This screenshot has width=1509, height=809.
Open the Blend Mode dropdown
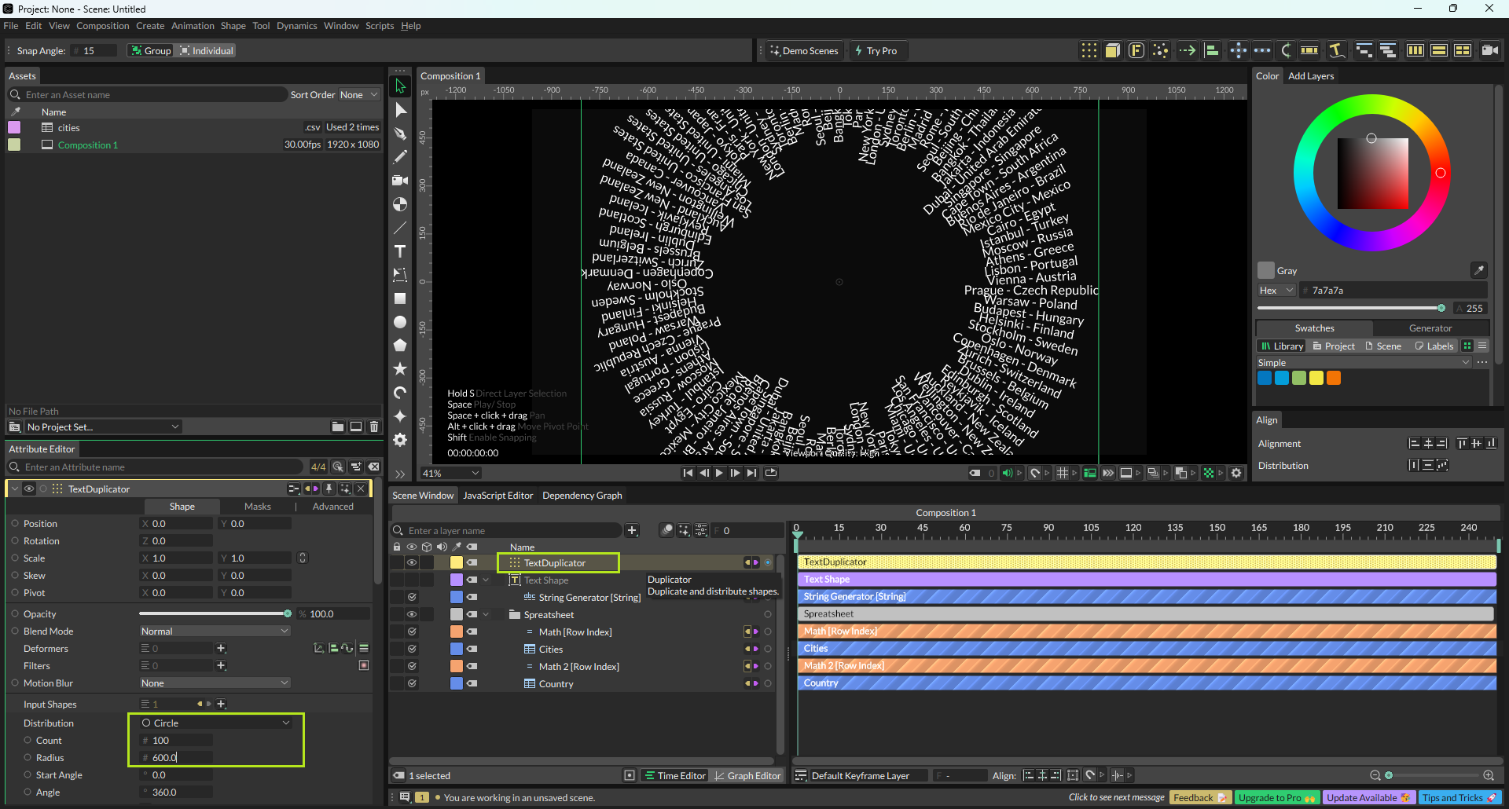tap(215, 631)
